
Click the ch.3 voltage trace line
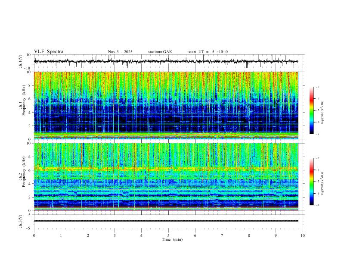(x=166, y=221)
